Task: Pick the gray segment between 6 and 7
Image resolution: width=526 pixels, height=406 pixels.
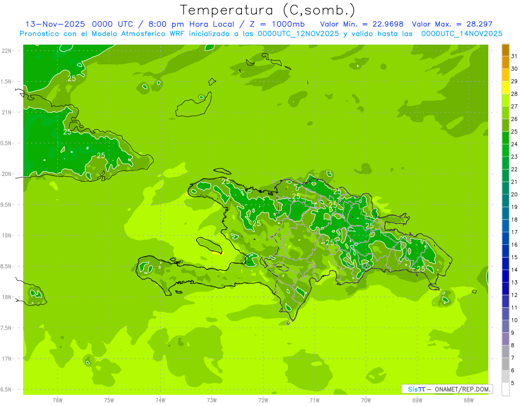Action: pos(505,364)
